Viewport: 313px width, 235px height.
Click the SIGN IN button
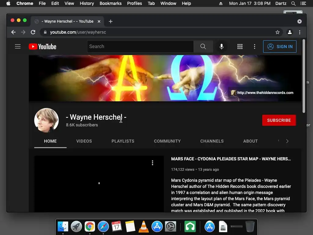280,47
